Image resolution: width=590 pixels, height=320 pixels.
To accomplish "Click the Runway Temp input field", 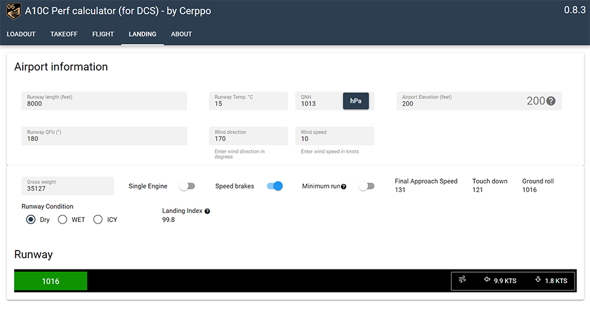I will point(248,101).
